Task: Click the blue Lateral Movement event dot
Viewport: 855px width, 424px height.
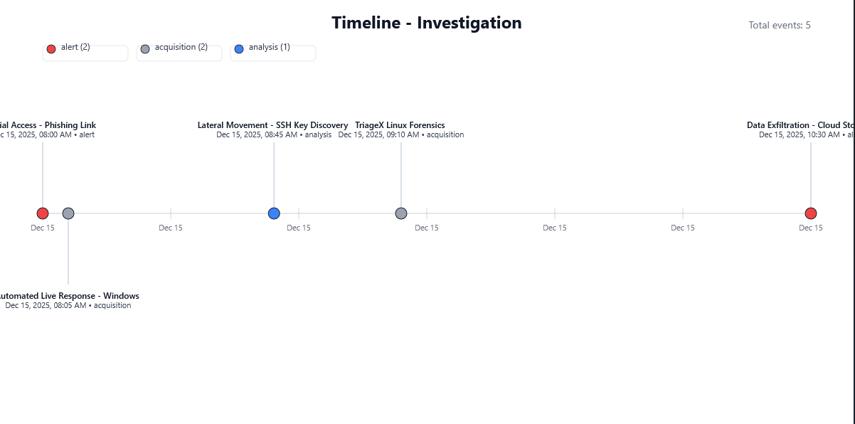Action: (x=274, y=213)
